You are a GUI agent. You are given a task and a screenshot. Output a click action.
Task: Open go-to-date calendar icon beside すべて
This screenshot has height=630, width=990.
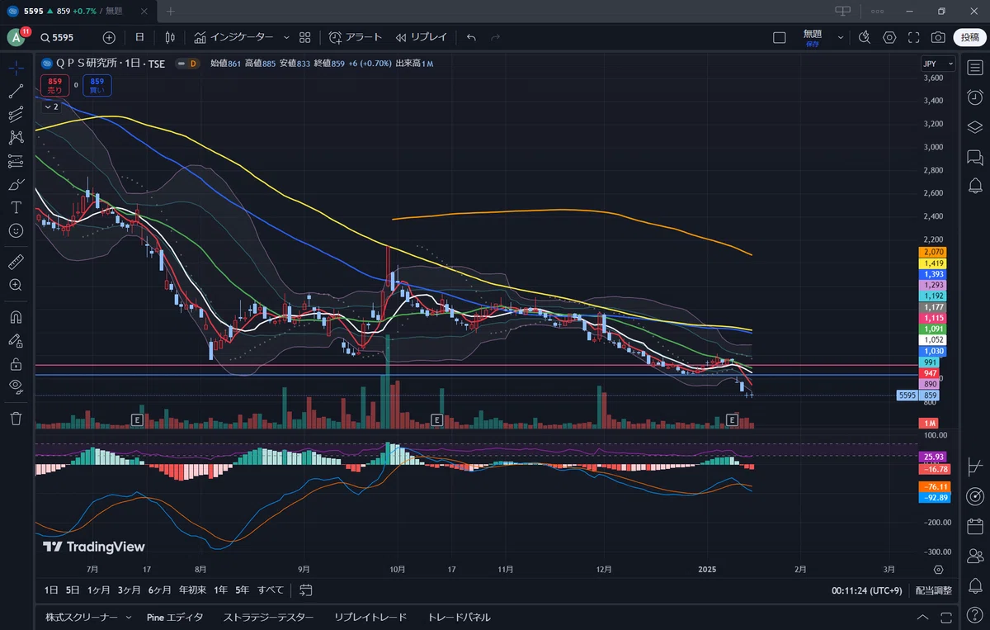[x=306, y=590]
